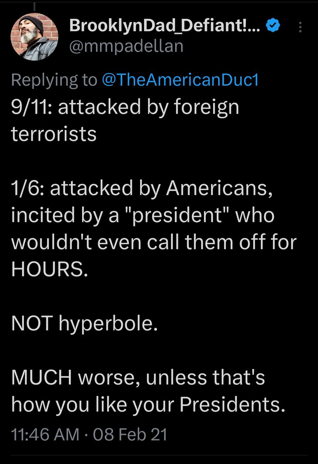This screenshot has width=318, height=464.
Task: Open the @mmpadellan handle link
Action: point(126,46)
